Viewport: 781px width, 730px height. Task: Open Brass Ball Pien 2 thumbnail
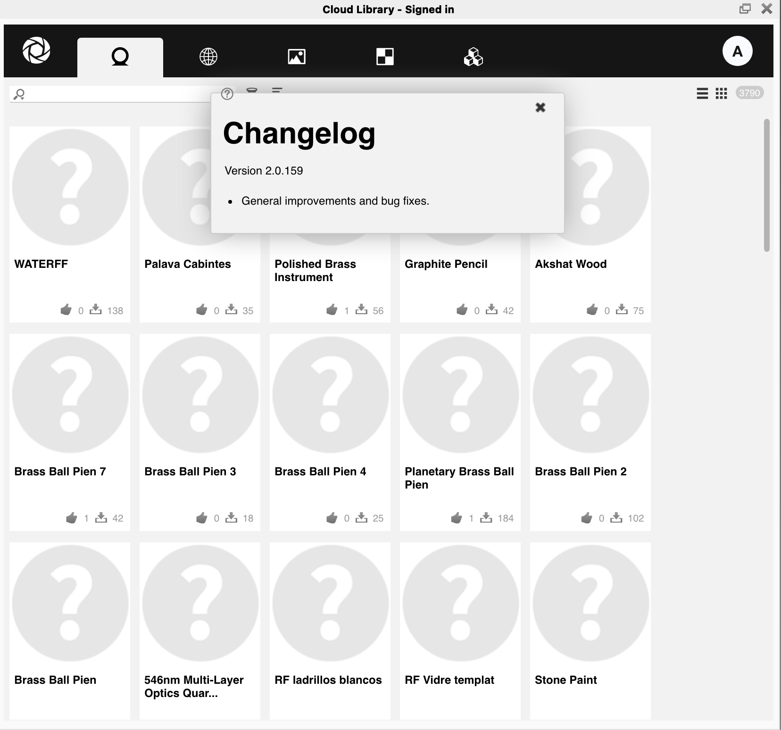click(590, 395)
